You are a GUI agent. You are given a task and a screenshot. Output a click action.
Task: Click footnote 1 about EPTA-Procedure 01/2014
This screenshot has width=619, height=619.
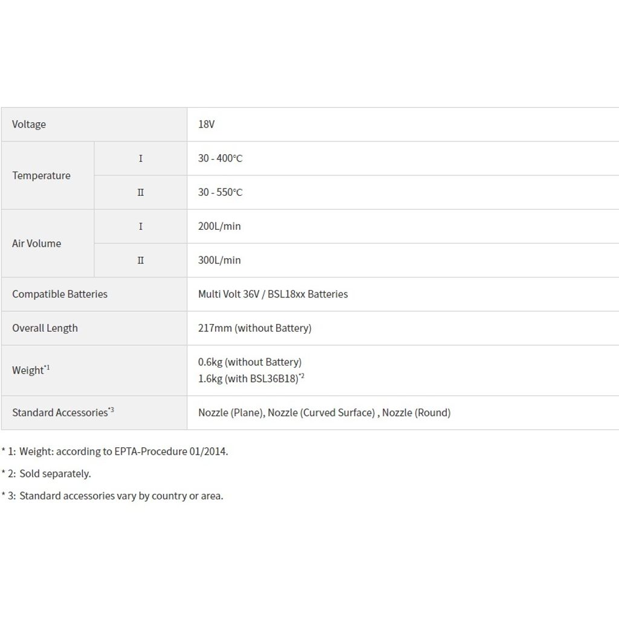coord(115,451)
